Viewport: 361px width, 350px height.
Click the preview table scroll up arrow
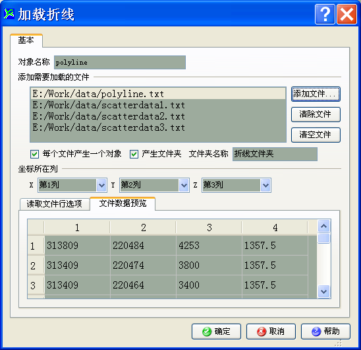pos(323,227)
